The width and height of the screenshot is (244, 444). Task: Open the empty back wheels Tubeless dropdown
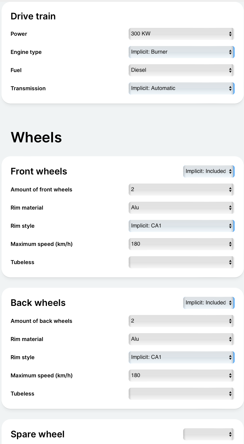pos(181,394)
